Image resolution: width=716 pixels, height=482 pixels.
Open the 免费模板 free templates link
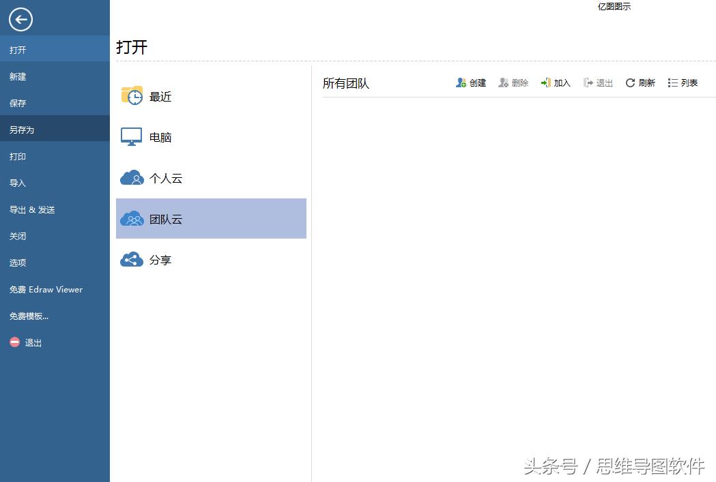[x=31, y=316]
